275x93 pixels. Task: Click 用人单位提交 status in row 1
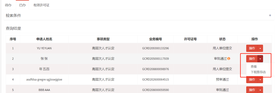[x=222, y=48]
